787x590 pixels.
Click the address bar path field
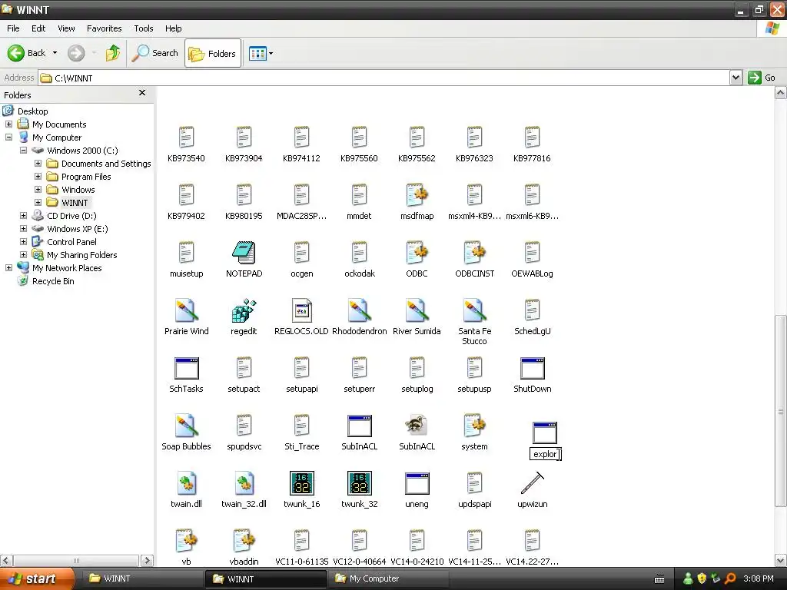click(384, 78)
